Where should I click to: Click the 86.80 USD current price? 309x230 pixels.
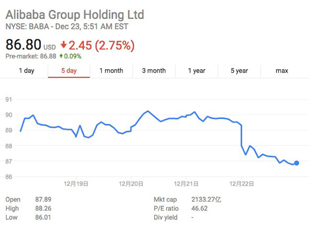coord(31,45)
